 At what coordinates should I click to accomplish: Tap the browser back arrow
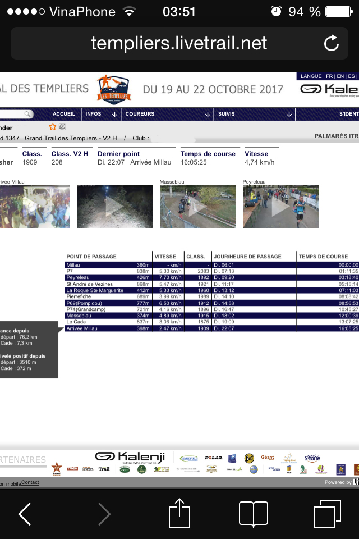coord(25,514)
